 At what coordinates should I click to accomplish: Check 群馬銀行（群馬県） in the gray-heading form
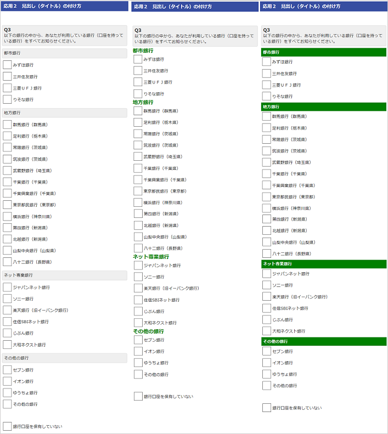coord(7,125)
